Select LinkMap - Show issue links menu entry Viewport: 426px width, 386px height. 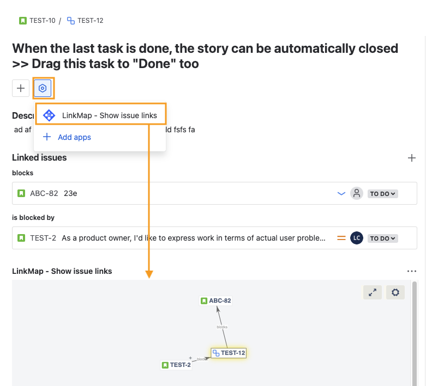tap(100, 115)
